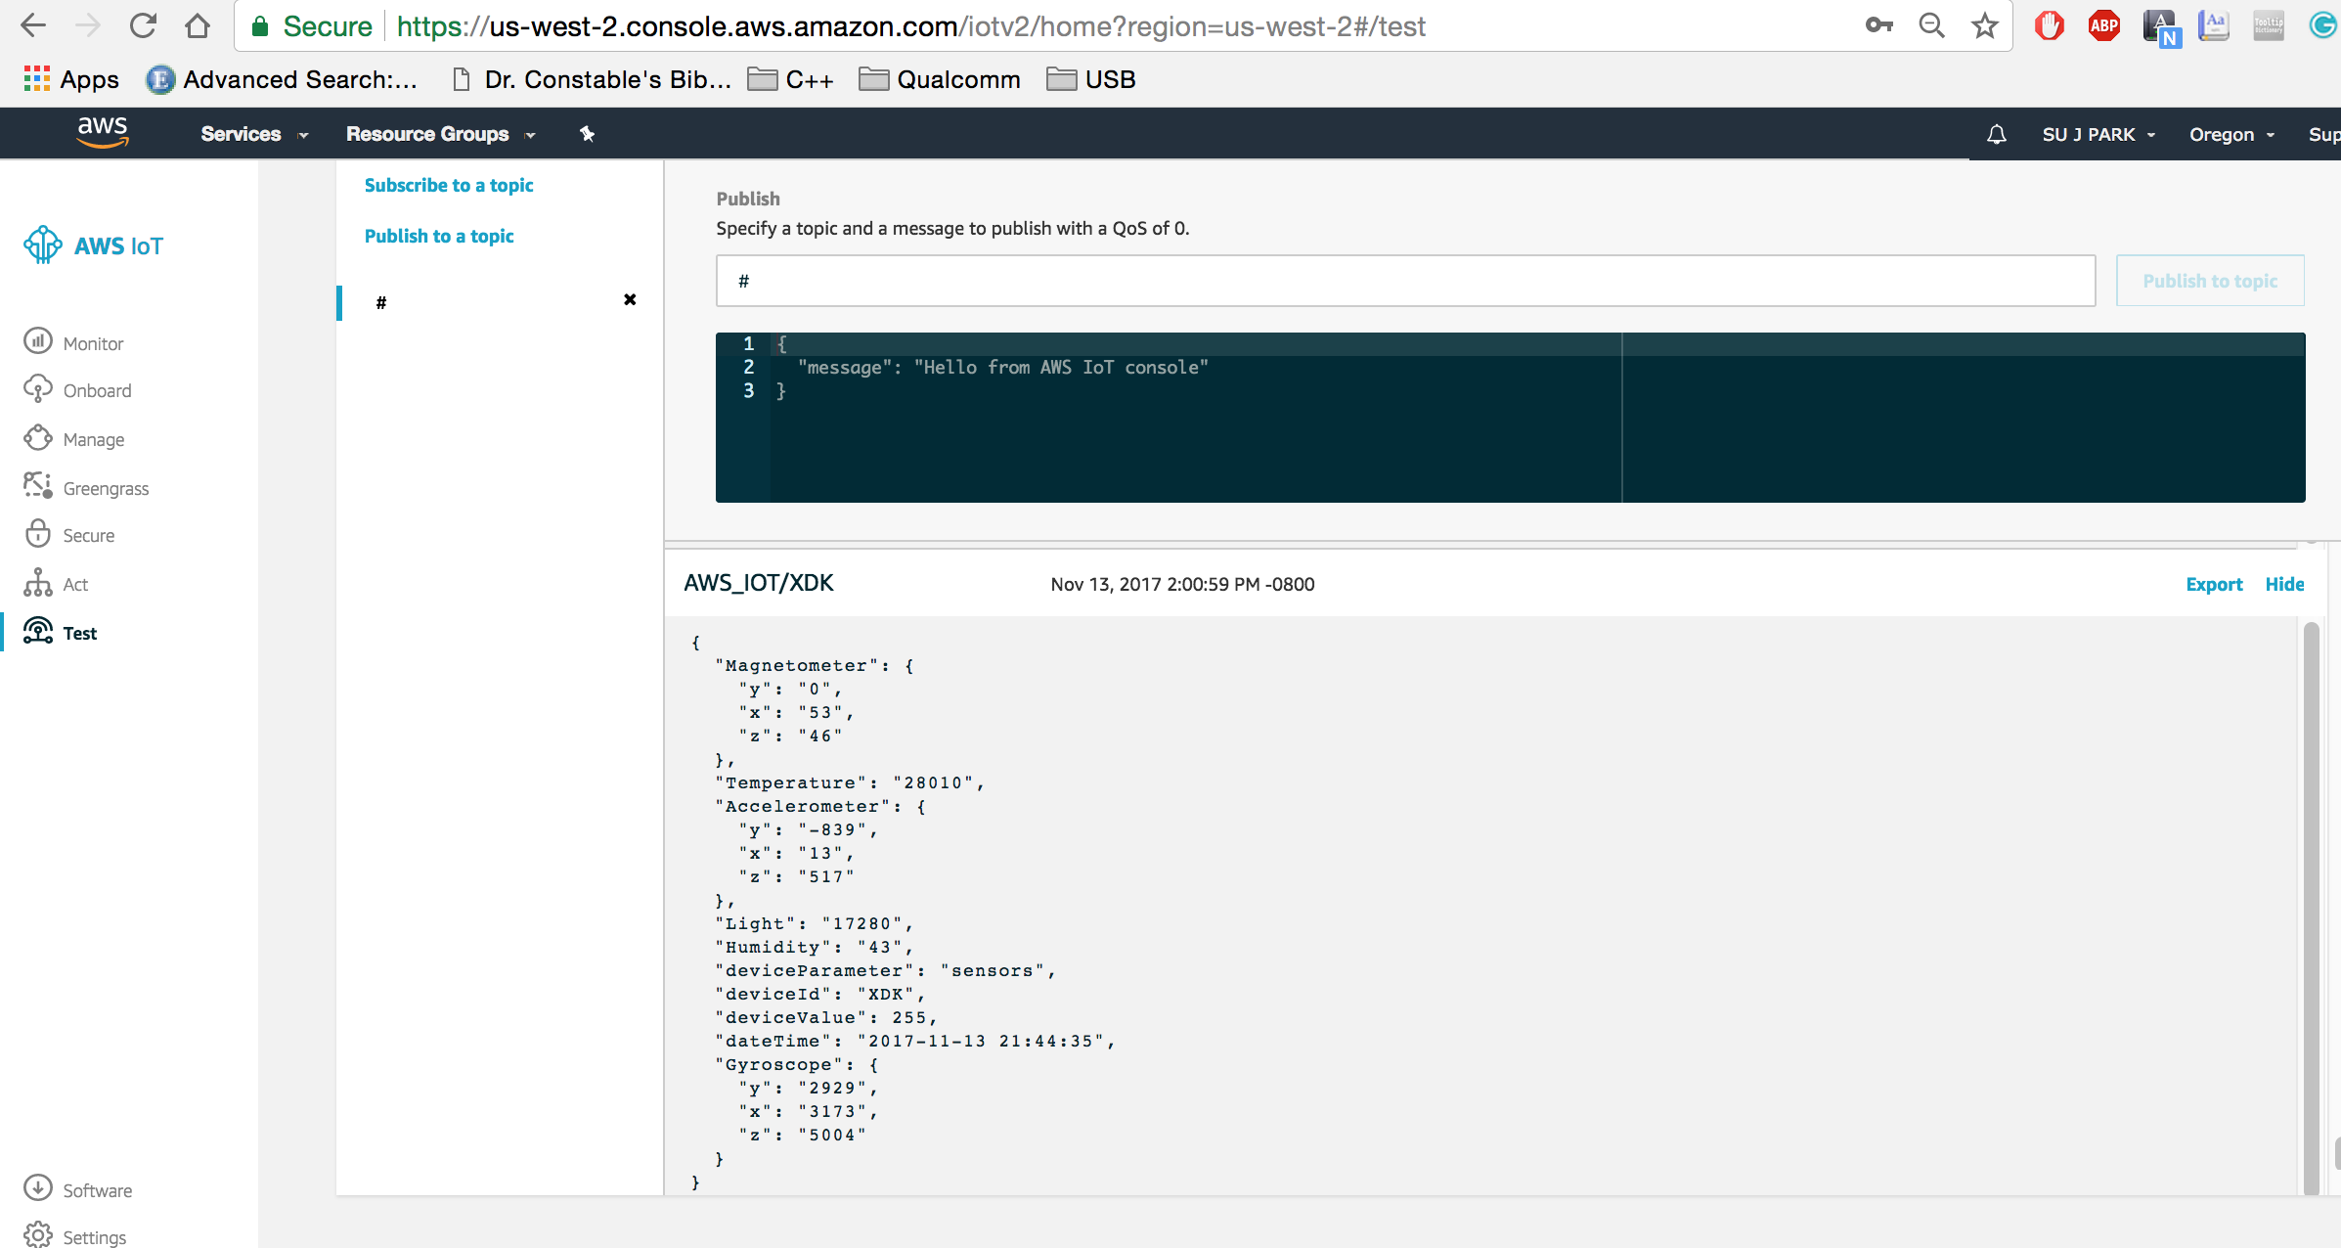Open SU J PARK account menu
The width and height of the screenshot is (2341, 1248).
(x=2098, y=135)
